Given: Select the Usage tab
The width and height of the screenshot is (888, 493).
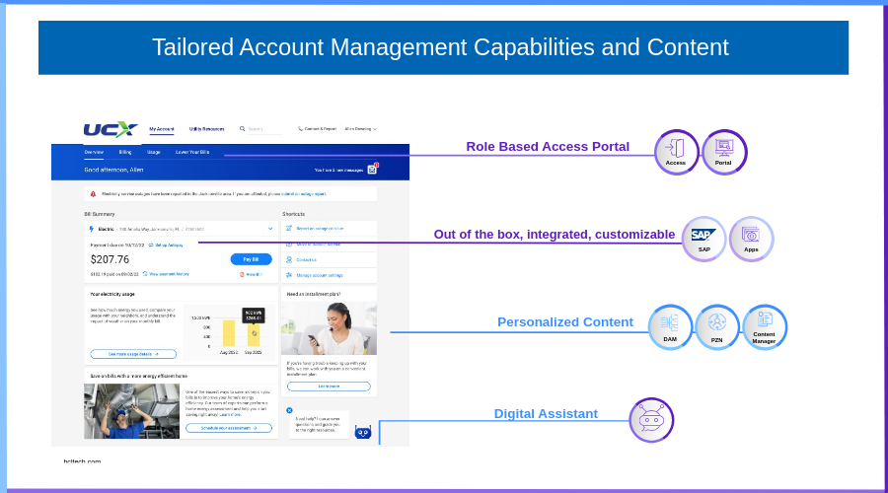Looking at the screenshot, I should [x=154, y=153].
